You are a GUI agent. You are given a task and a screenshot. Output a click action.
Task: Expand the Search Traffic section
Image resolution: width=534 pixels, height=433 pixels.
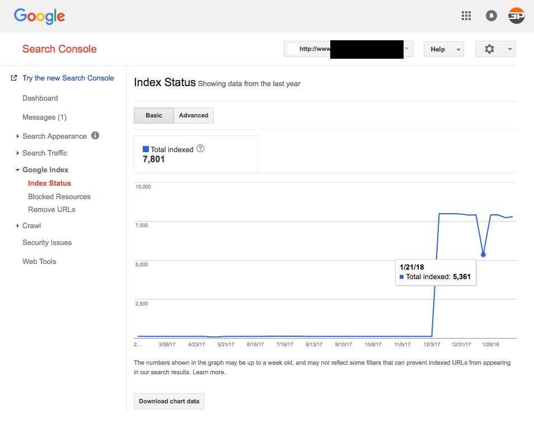pyautogui.click(x=18, y=153)
